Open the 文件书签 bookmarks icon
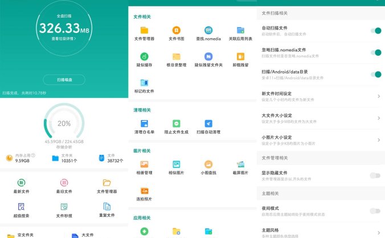This screenshot has width=385, height=238. tap(177, 30)
